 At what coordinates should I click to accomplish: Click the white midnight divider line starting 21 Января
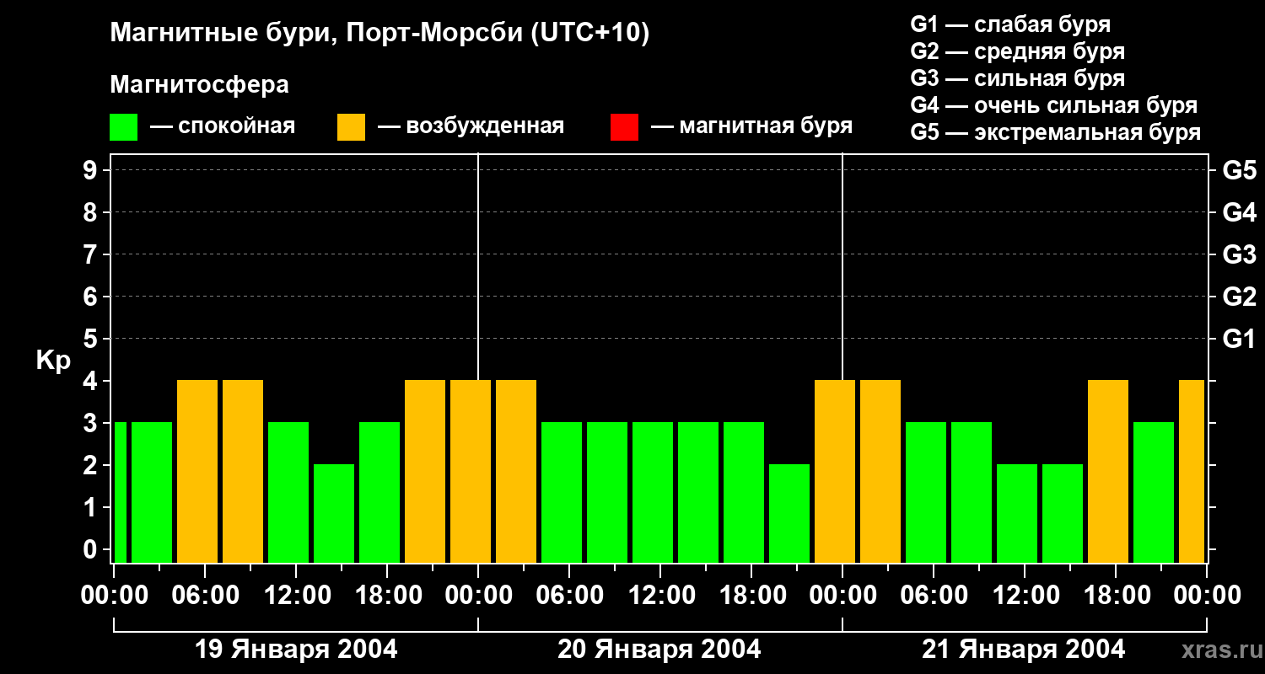[842, 266]
